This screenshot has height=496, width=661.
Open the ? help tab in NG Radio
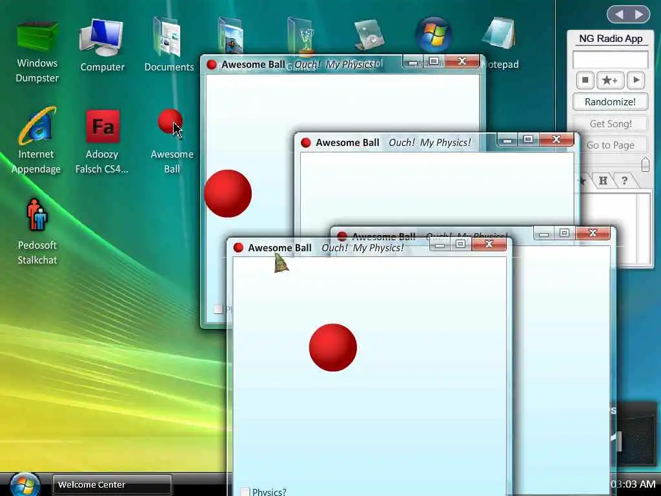point(624,181)
